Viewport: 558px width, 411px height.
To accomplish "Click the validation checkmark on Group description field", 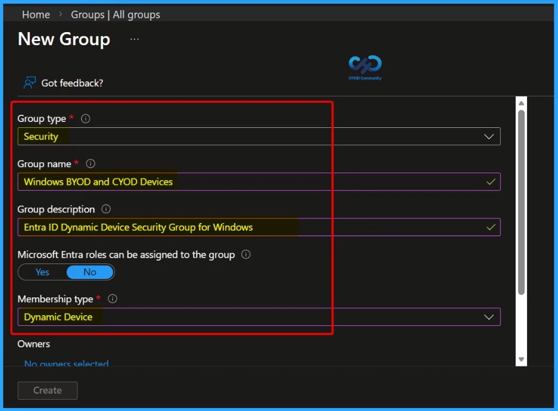I will pyautogui.click(x=491, y=227).
